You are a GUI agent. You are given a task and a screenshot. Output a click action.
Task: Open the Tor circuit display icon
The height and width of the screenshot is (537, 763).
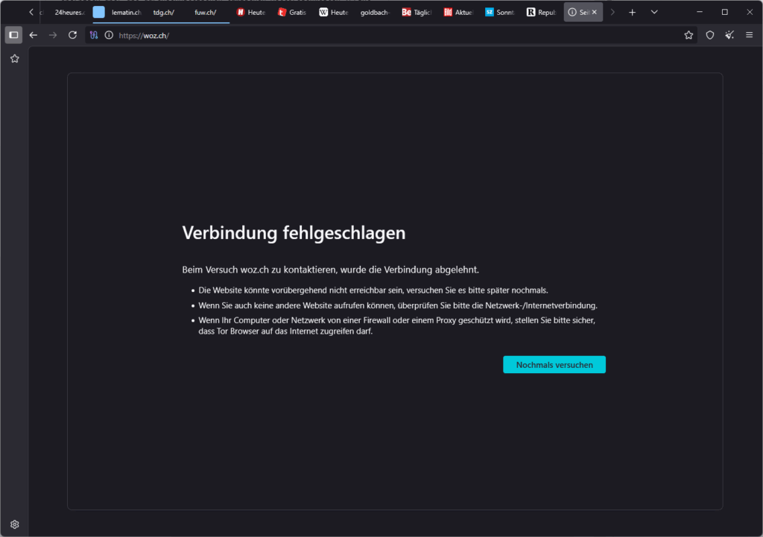click(94, 35)
